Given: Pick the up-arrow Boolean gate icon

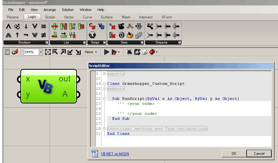Looking at the screenshot, I should (x=17, y=35).
